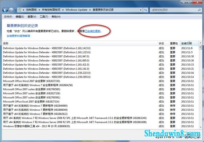Sort list by 重要性 column header
Viewport: 204px width, 142px height.
tap(174, 43)
